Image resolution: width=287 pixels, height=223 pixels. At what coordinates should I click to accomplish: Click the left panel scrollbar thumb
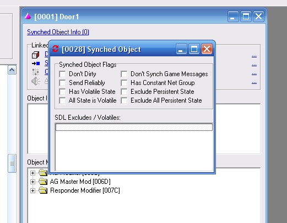tap(12, 163)
